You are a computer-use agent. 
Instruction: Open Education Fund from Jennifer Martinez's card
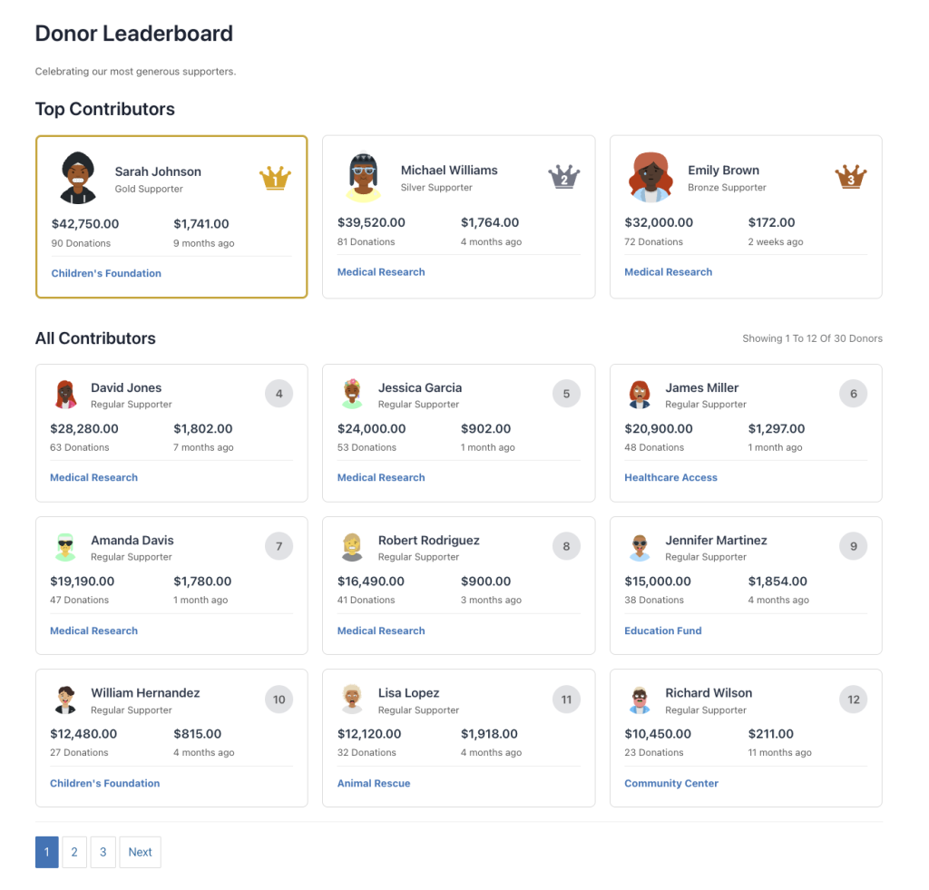coord(663,631)
